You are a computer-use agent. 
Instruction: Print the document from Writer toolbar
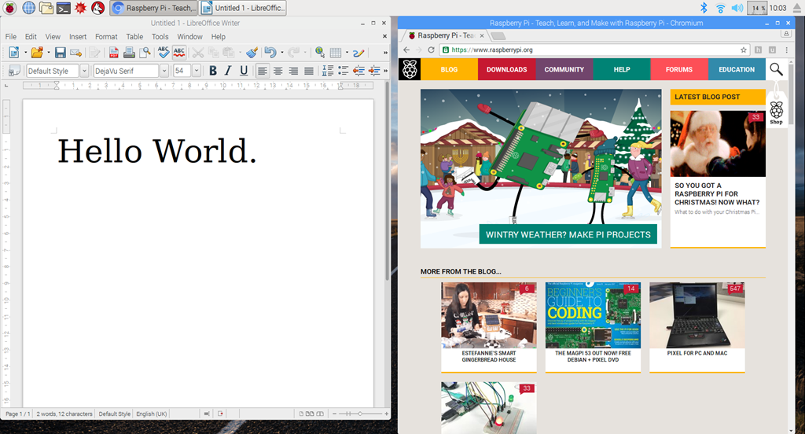pos(129,53)
